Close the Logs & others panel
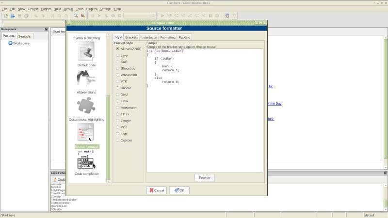This screenshot has height=218, width=388. point(385,173)
